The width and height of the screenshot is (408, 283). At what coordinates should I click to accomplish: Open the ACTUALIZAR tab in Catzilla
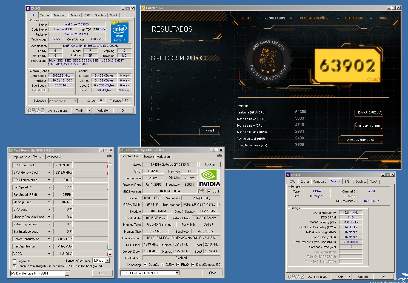[x=354, y=18]
